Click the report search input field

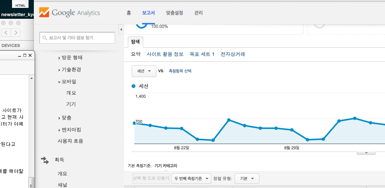[x=77, y=38]
